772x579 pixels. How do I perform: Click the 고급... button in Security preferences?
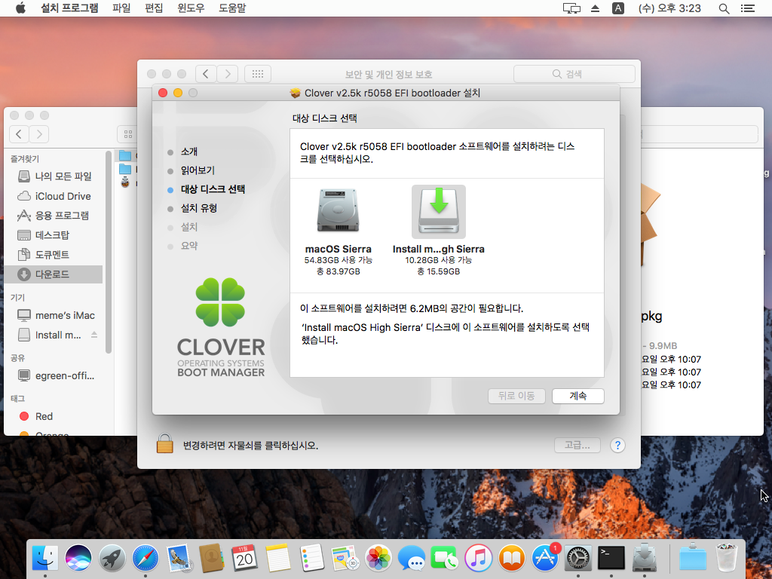click(x=577, y=445)
